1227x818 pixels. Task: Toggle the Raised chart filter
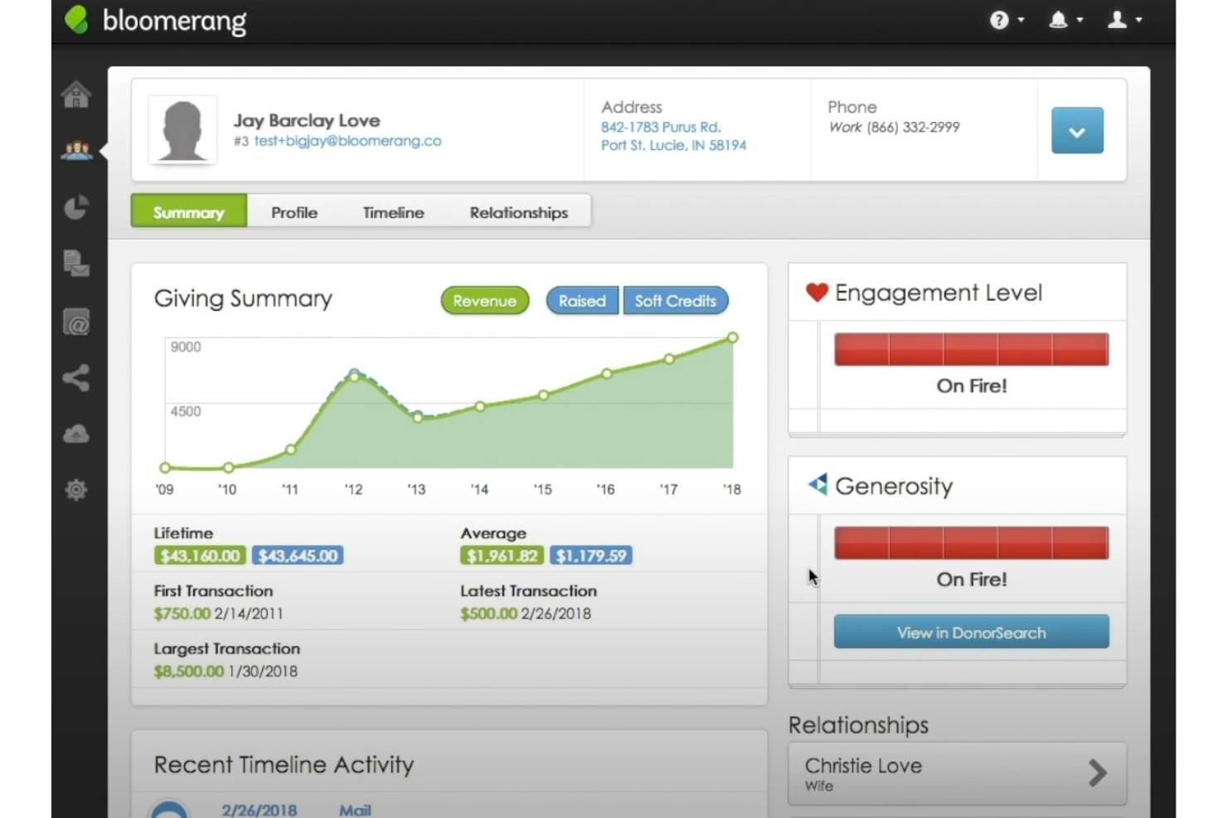coord(582,301)
